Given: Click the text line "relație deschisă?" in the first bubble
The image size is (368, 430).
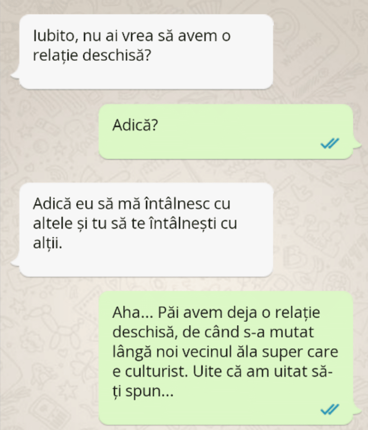Looking at the screenshot, I should (x=92, y=55).
